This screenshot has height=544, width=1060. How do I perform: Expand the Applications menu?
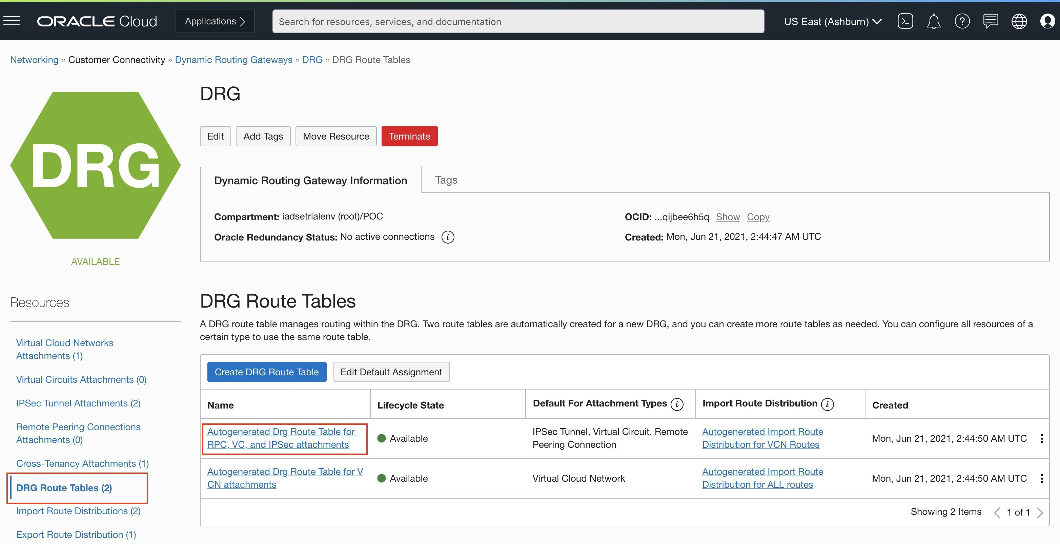point(215,21)
